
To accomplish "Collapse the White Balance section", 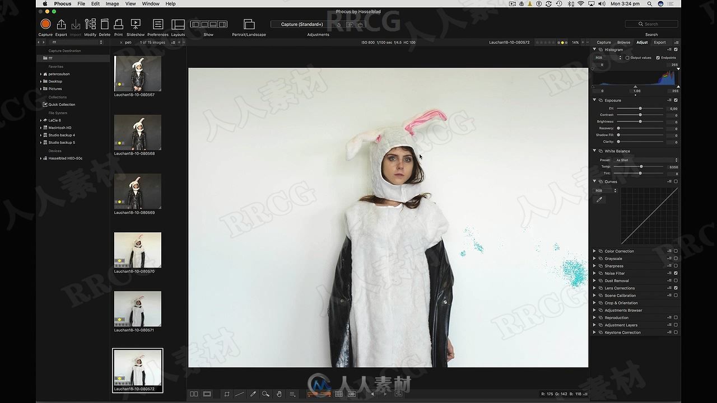I will [594, 151].
